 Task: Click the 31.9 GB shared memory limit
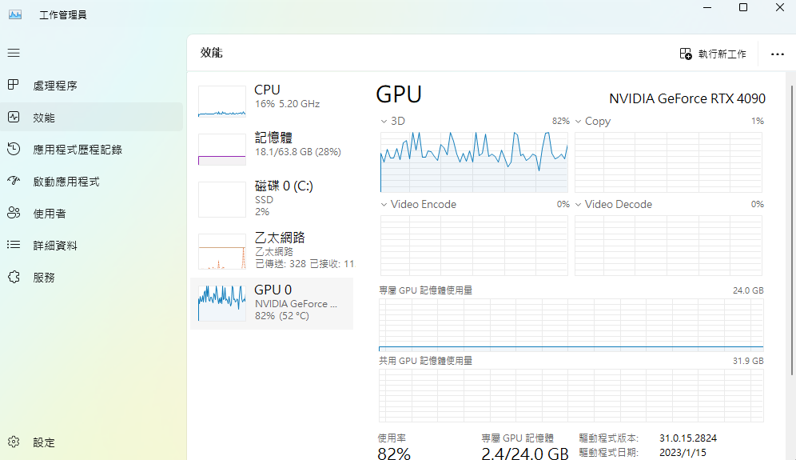pyautogui.click(x=748, y=361)
